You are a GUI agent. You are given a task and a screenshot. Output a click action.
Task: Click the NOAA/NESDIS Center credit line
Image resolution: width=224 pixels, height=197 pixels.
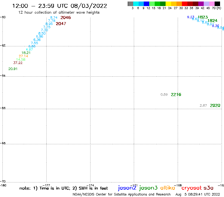click(x=122, y=195)
